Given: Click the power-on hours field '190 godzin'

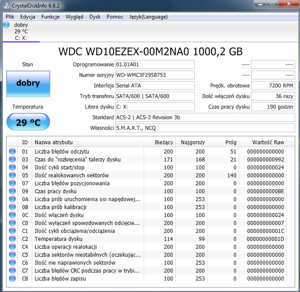Looking at the screenshot, I should click(x=273, y=107).
